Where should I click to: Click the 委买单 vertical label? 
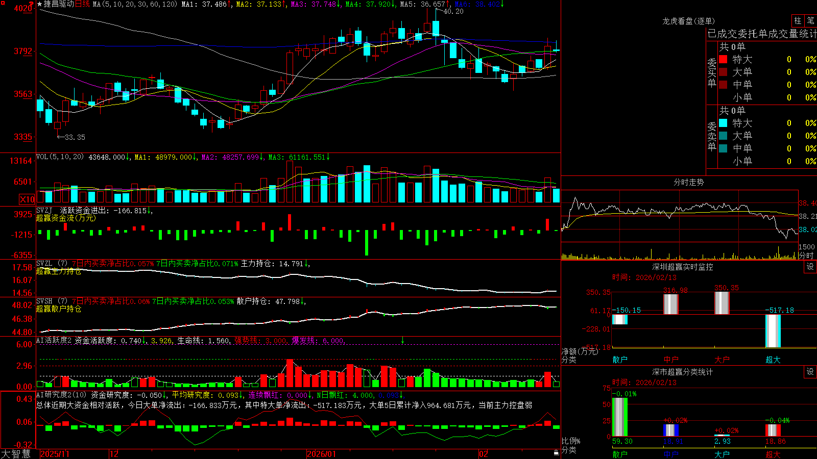click(712, 72)
